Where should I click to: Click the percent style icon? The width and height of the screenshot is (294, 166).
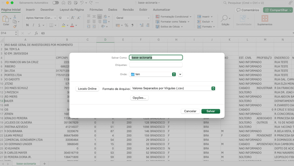click(x=126, y=25)
